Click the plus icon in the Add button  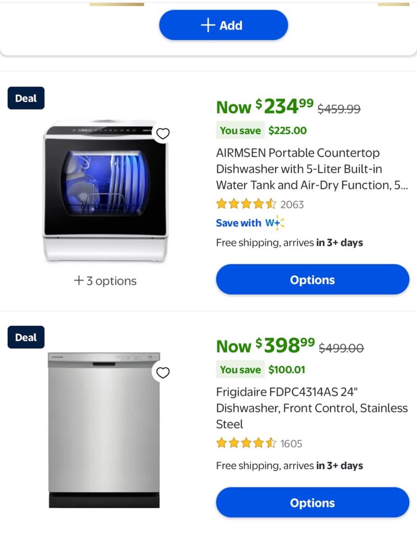click(x=207, y=25)
